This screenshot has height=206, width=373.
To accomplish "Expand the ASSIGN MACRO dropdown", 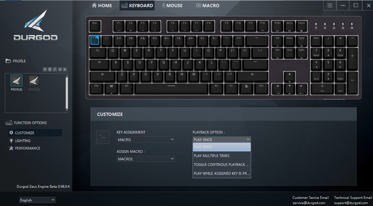I will tap(146, 159).
